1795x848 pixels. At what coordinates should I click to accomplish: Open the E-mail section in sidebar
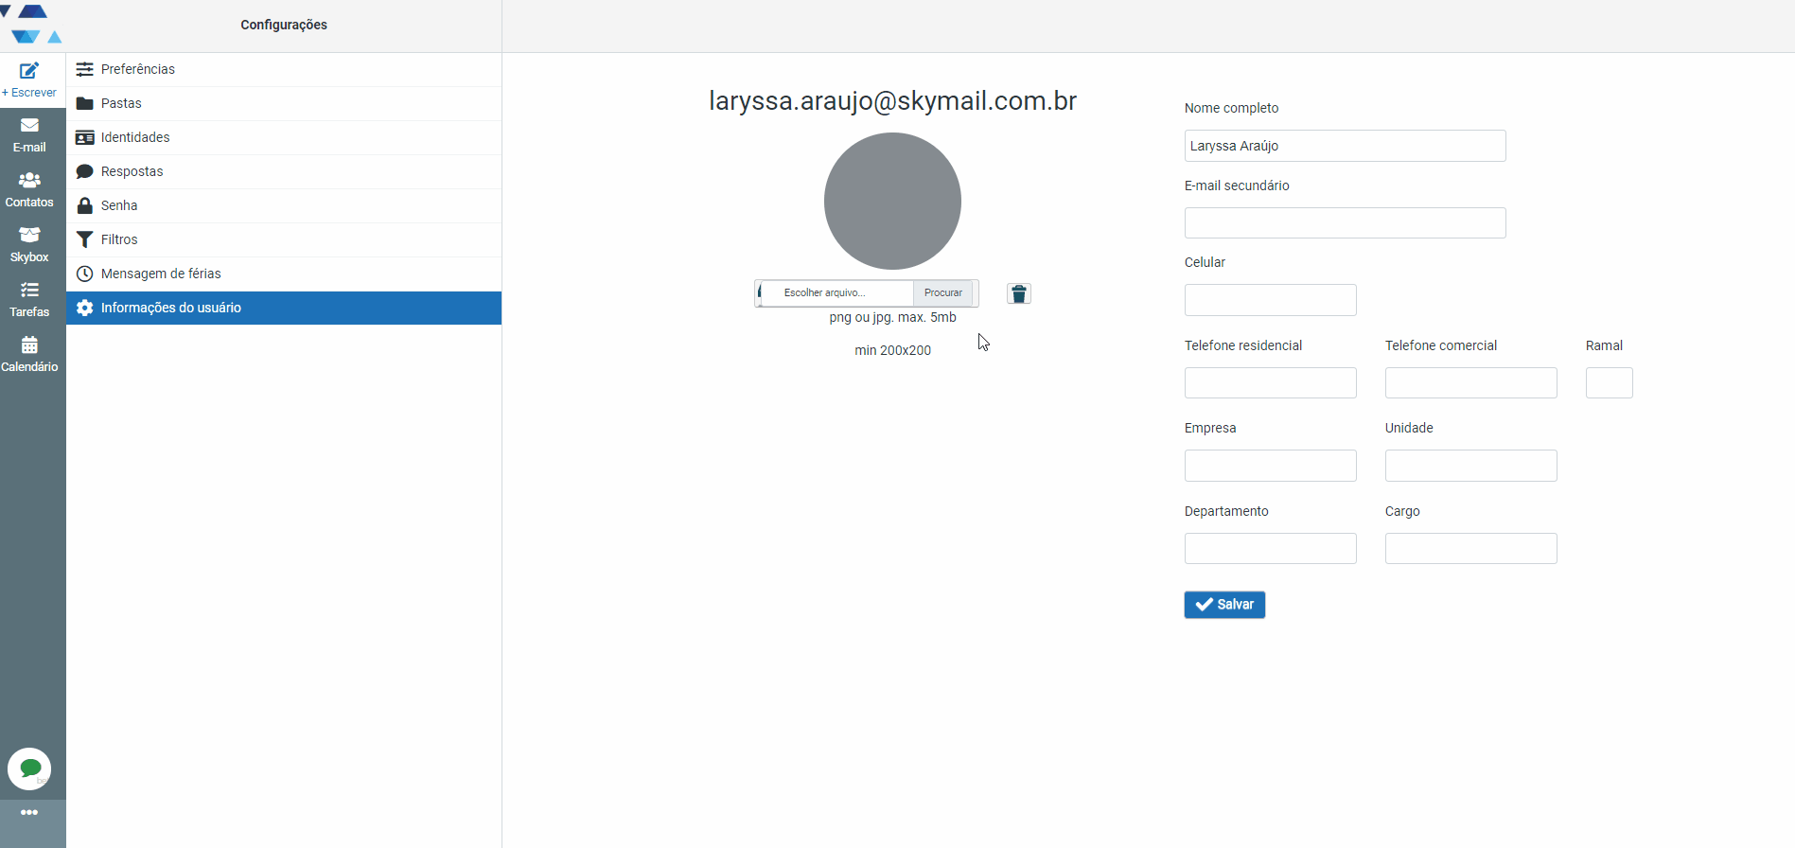tap(29, 135)
